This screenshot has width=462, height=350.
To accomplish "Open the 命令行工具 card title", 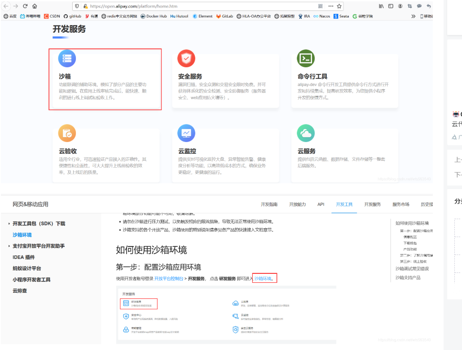I will tap(312, 77).
